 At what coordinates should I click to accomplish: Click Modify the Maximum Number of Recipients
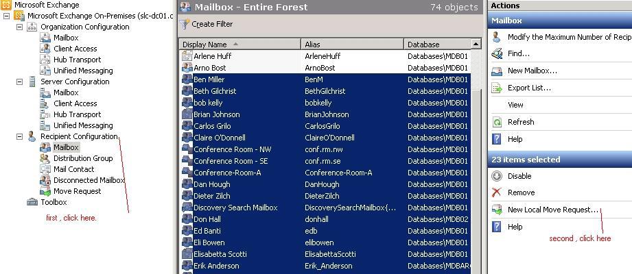pos(570,37)
